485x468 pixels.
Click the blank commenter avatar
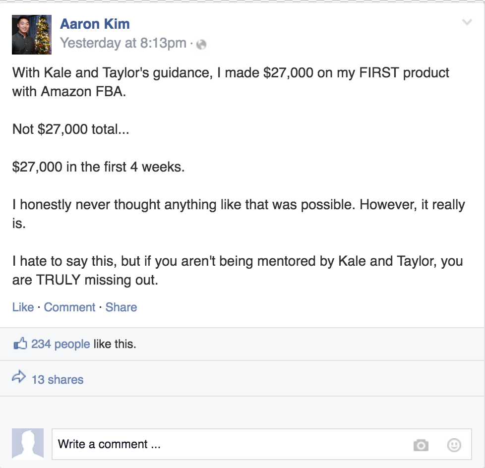[28, 444]
